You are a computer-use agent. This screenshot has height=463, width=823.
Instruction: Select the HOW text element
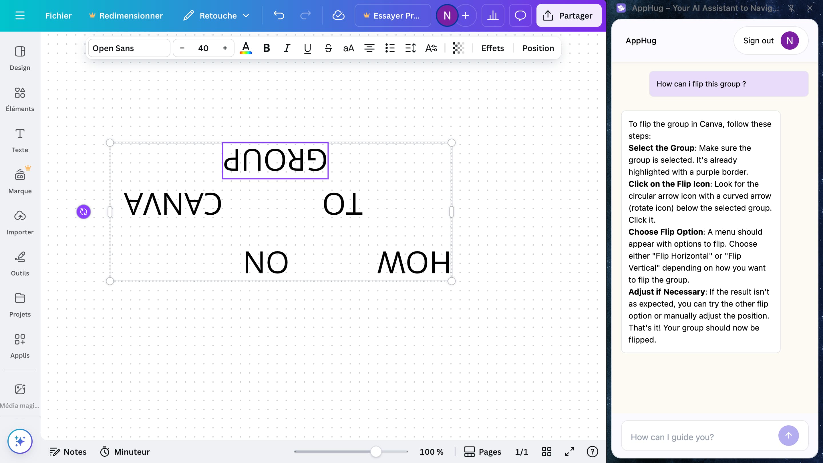pos(414,262)
